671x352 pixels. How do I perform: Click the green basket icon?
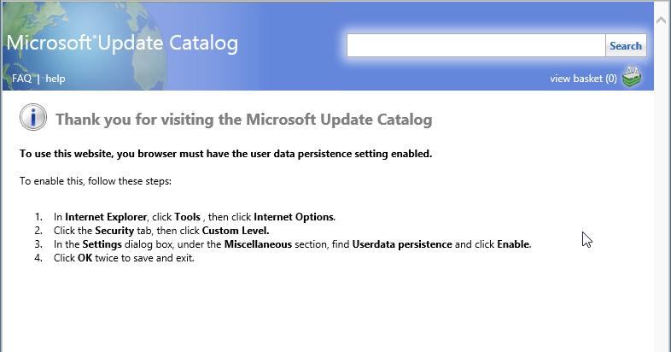point(632,78)
